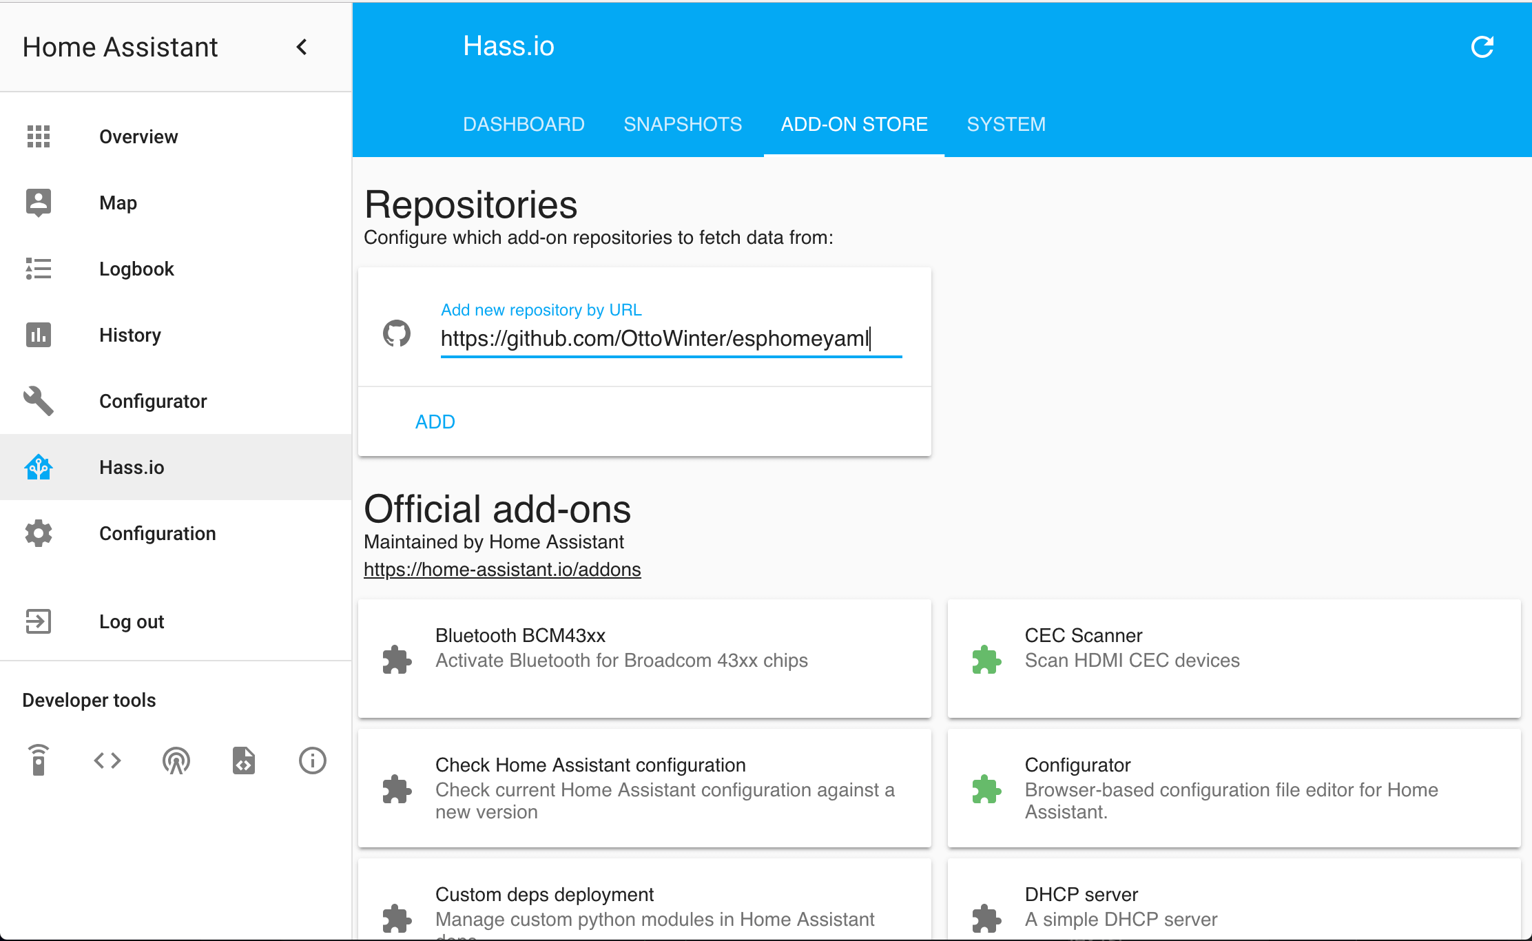Open the CEC Scanner add-on card
This screenshot has width=1532, height=941.
[1233, 659]
